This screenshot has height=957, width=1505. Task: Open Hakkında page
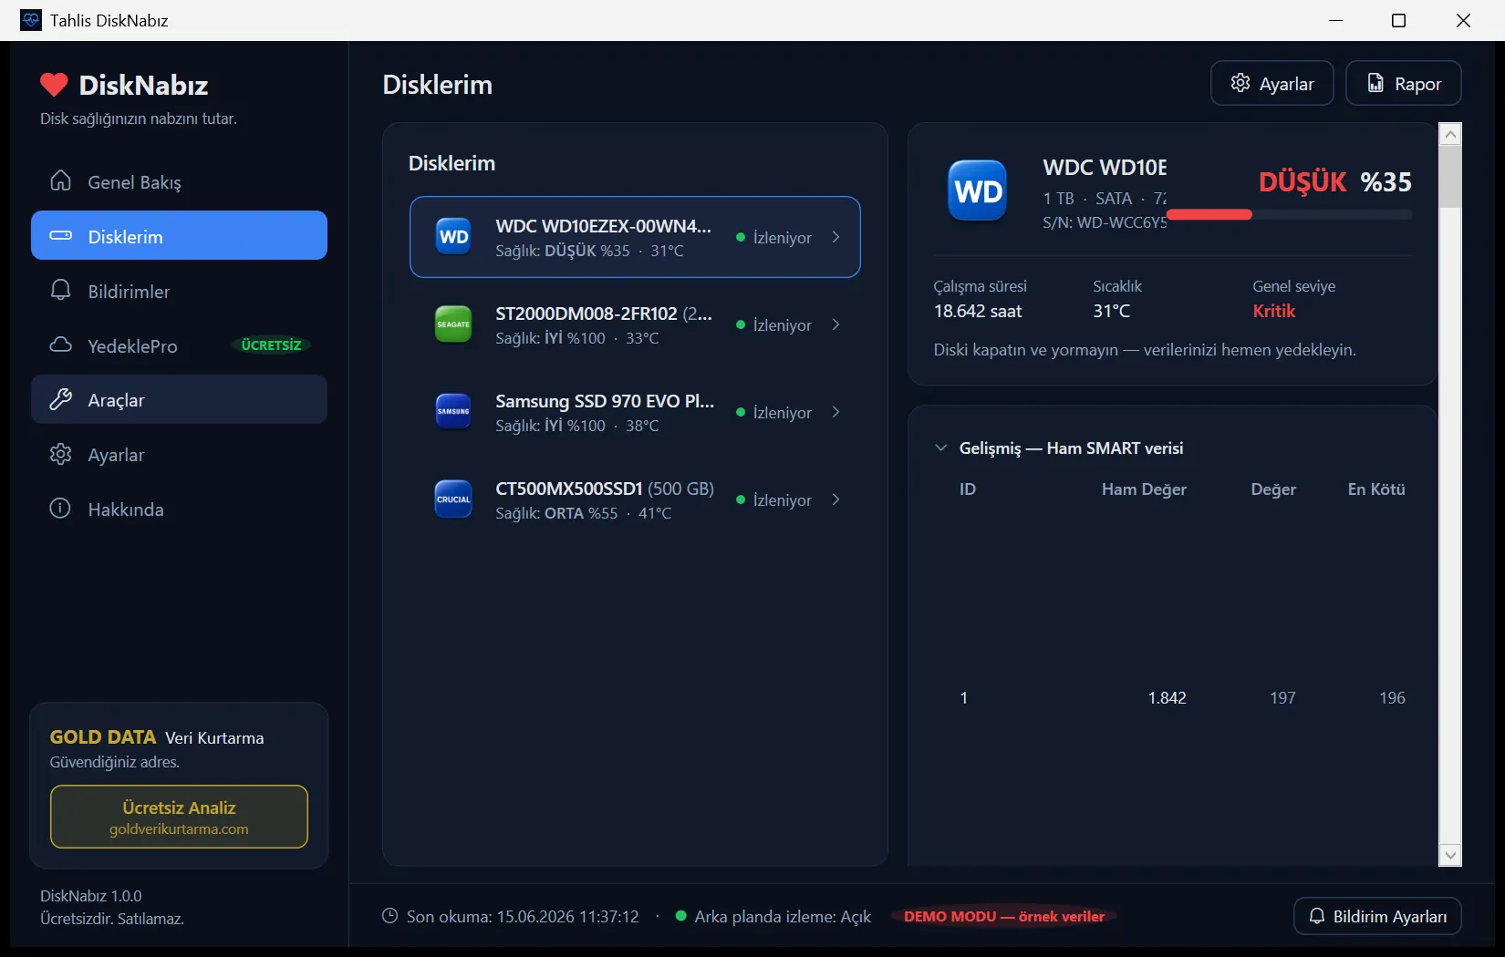point(179,509)
